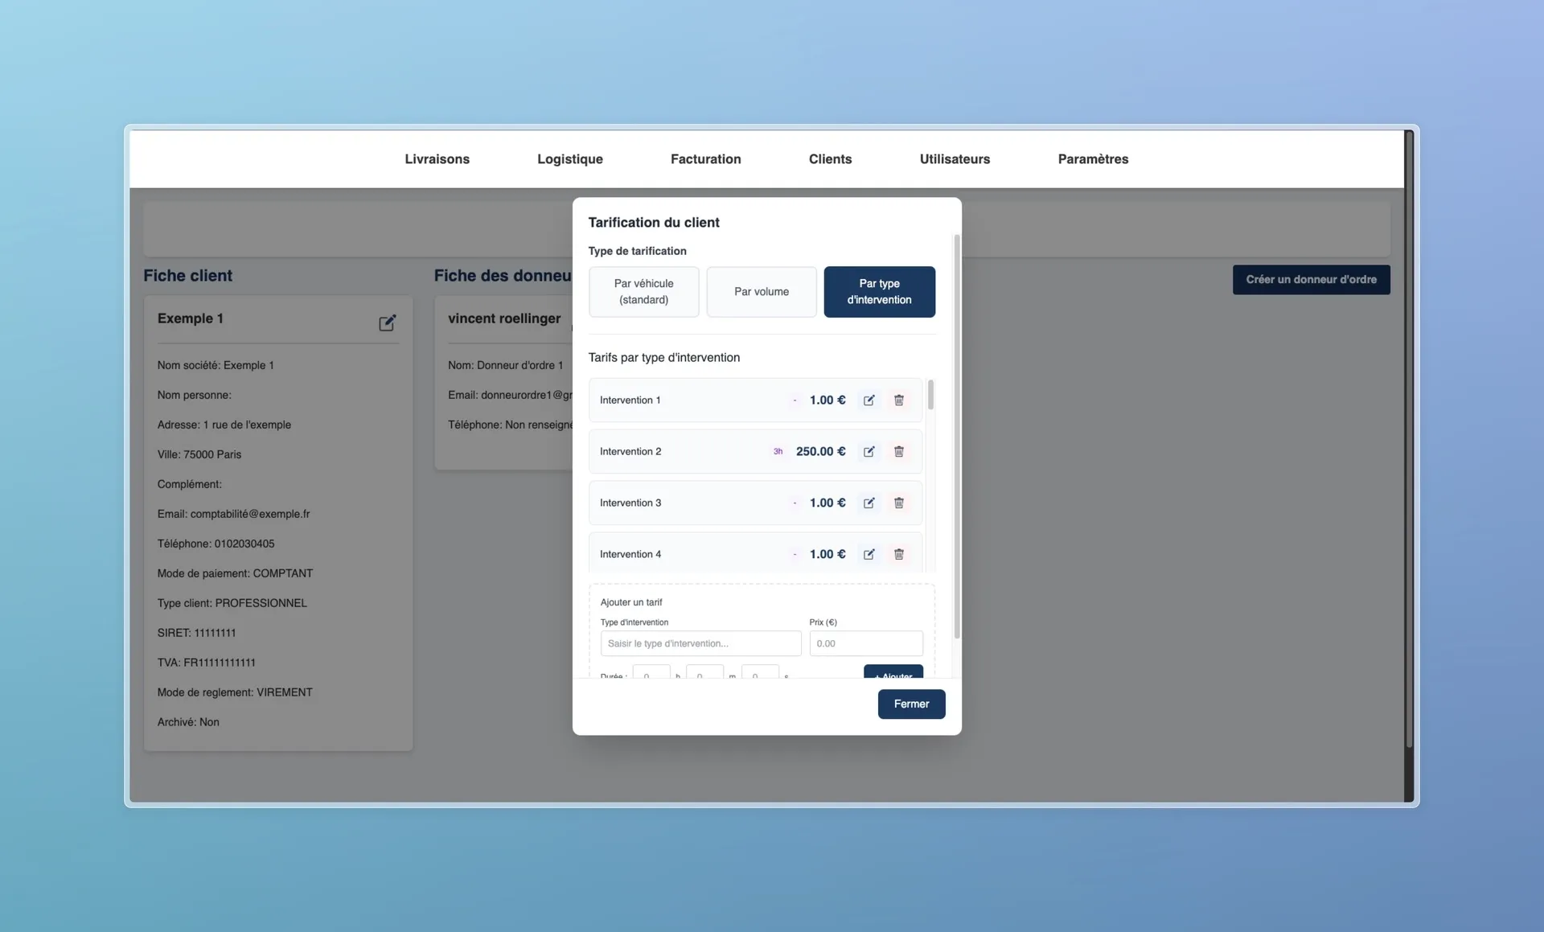Edit the Intervention 1 tariff
1544x932 pixels.
[868, 400]
